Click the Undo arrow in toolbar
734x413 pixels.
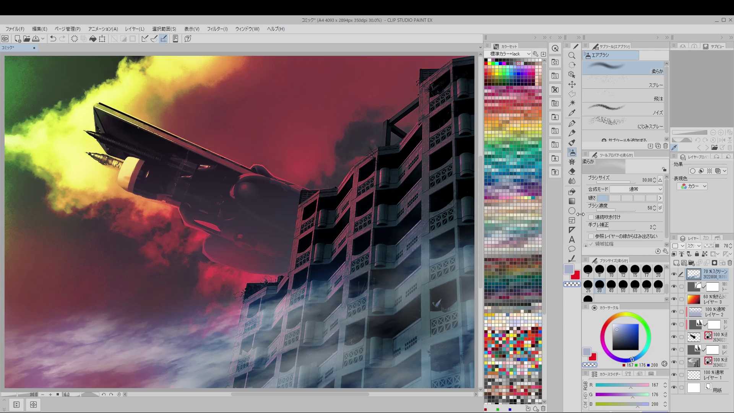[x=53, y=39]
